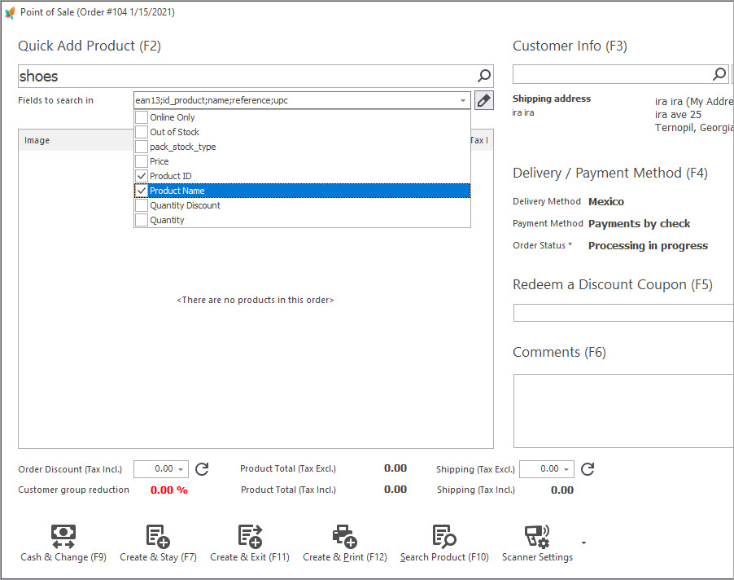Click the Create & Print (F12) label
Image resolution: width=734 pixels, height=580 pixels.
pos(345,557)
